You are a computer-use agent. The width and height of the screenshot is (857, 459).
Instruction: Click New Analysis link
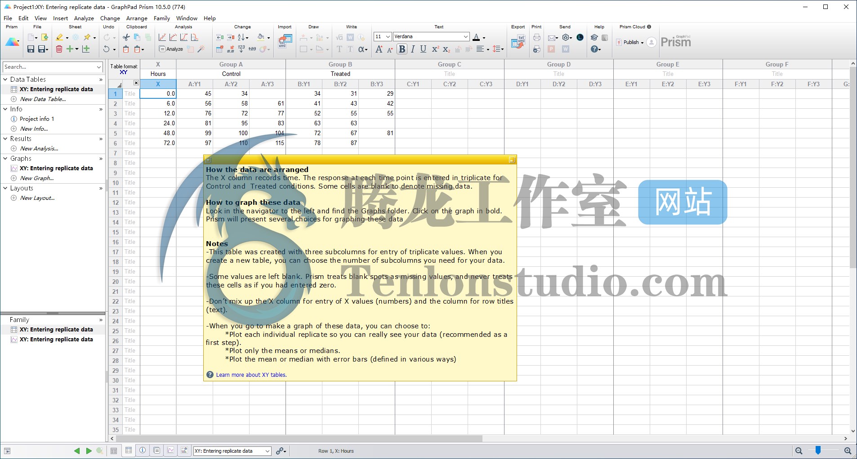[x=39, y=149]
